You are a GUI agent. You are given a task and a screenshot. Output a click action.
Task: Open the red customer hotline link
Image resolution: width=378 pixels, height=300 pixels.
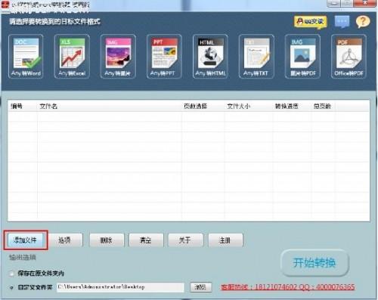pyautogui.click(x=287, y=287)
